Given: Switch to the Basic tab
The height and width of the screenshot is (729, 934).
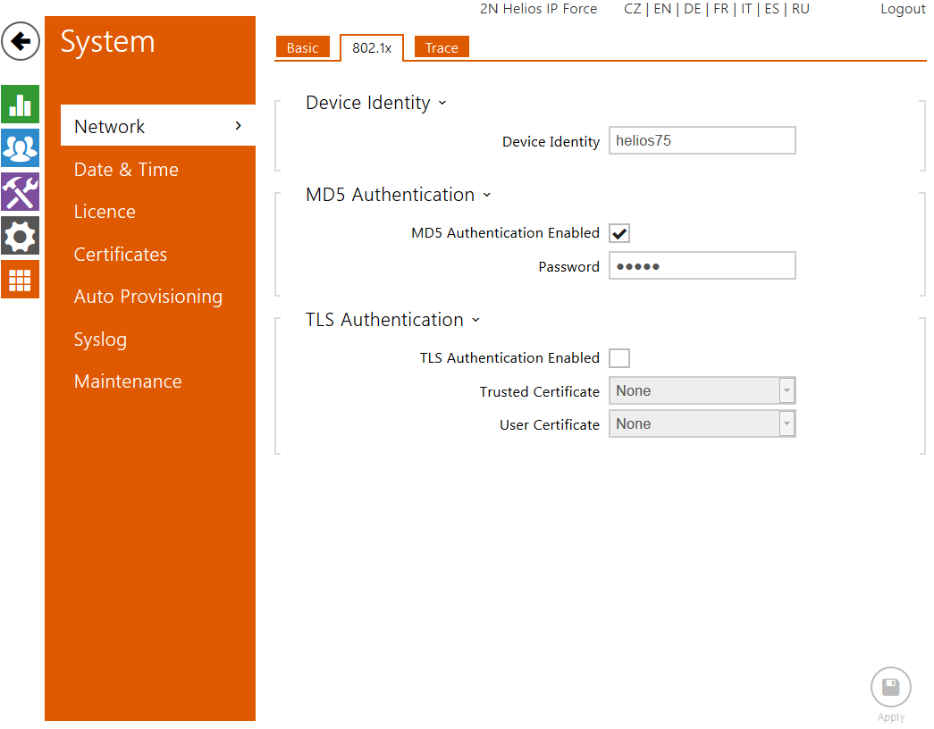Looking at the screenshot, I should 302,48.
